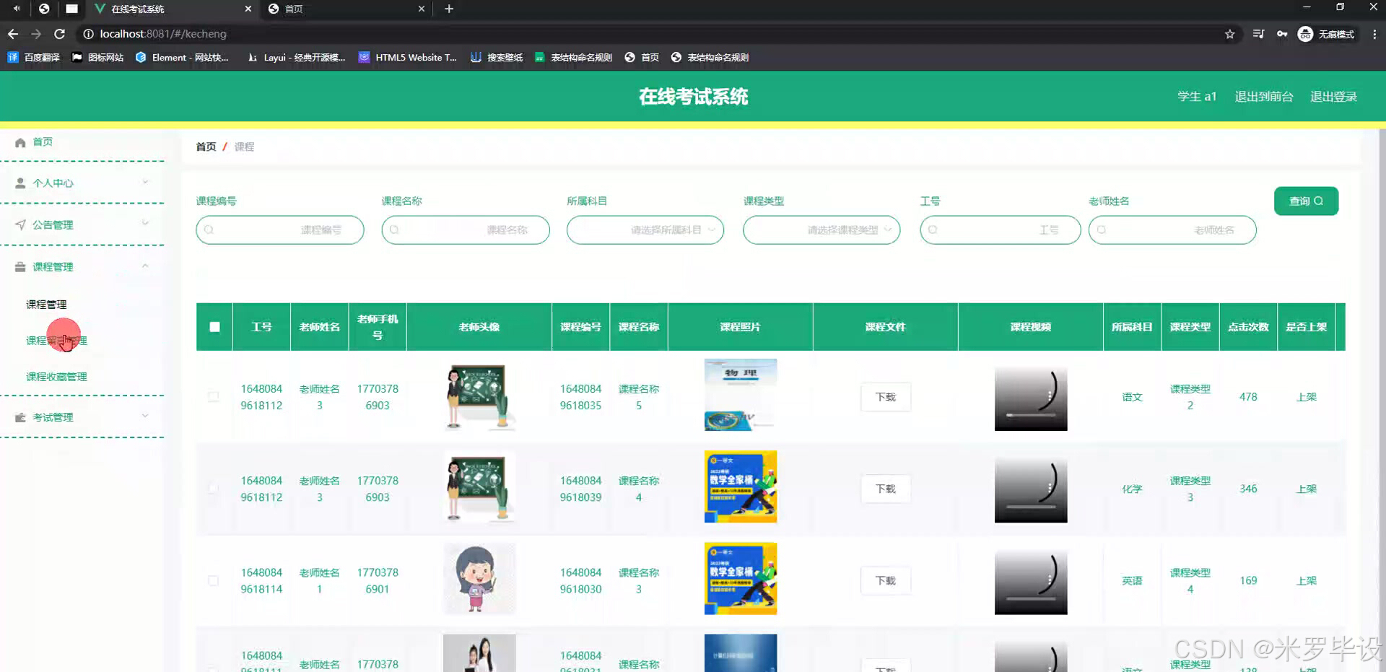Open the 首页 sidebar home icon

coord(20,141)
